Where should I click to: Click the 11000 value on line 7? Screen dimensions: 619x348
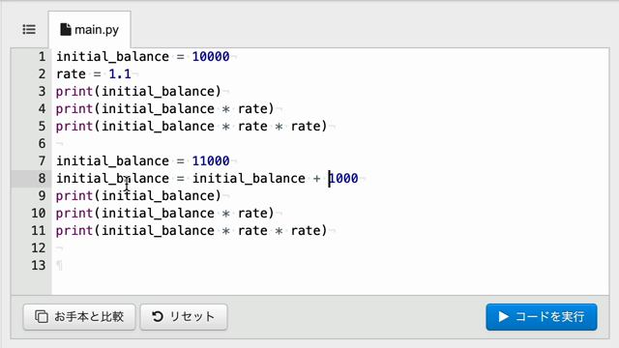(211, 161)
